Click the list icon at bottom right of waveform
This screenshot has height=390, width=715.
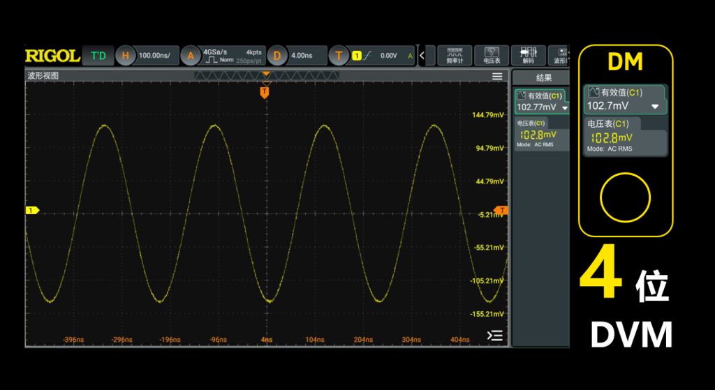494,336
